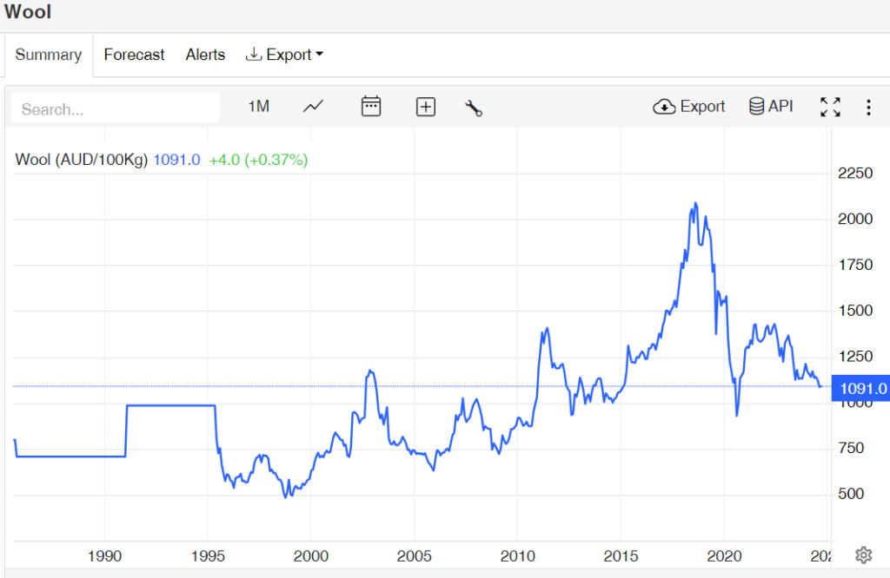Switch to the Summary tab
This screenshot has height=578, width=890.
(49, 55)
